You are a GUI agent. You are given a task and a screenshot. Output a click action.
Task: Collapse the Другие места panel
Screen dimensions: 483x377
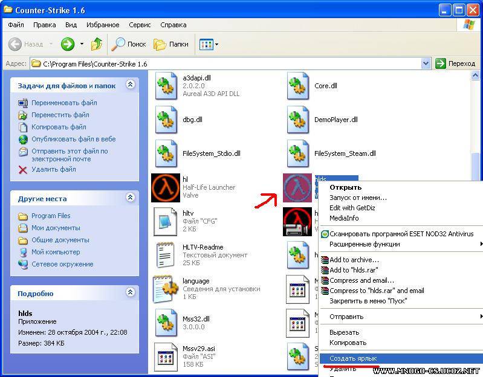click(131, 198)
